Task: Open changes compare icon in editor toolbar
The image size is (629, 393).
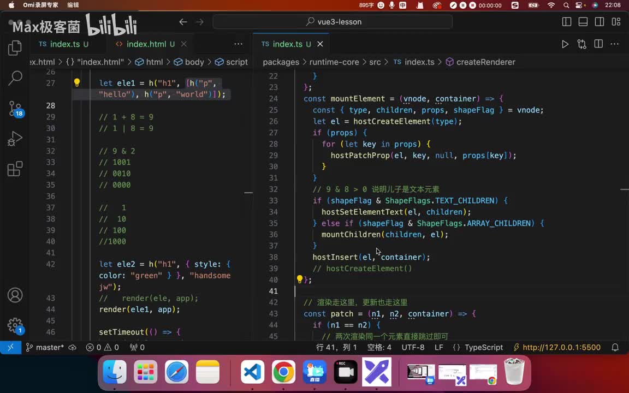Action: coord(581,44)
